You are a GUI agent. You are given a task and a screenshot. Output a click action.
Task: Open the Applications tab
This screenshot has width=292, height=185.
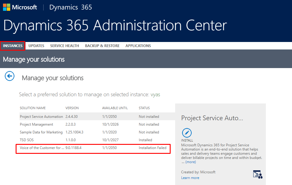(138, 46)
